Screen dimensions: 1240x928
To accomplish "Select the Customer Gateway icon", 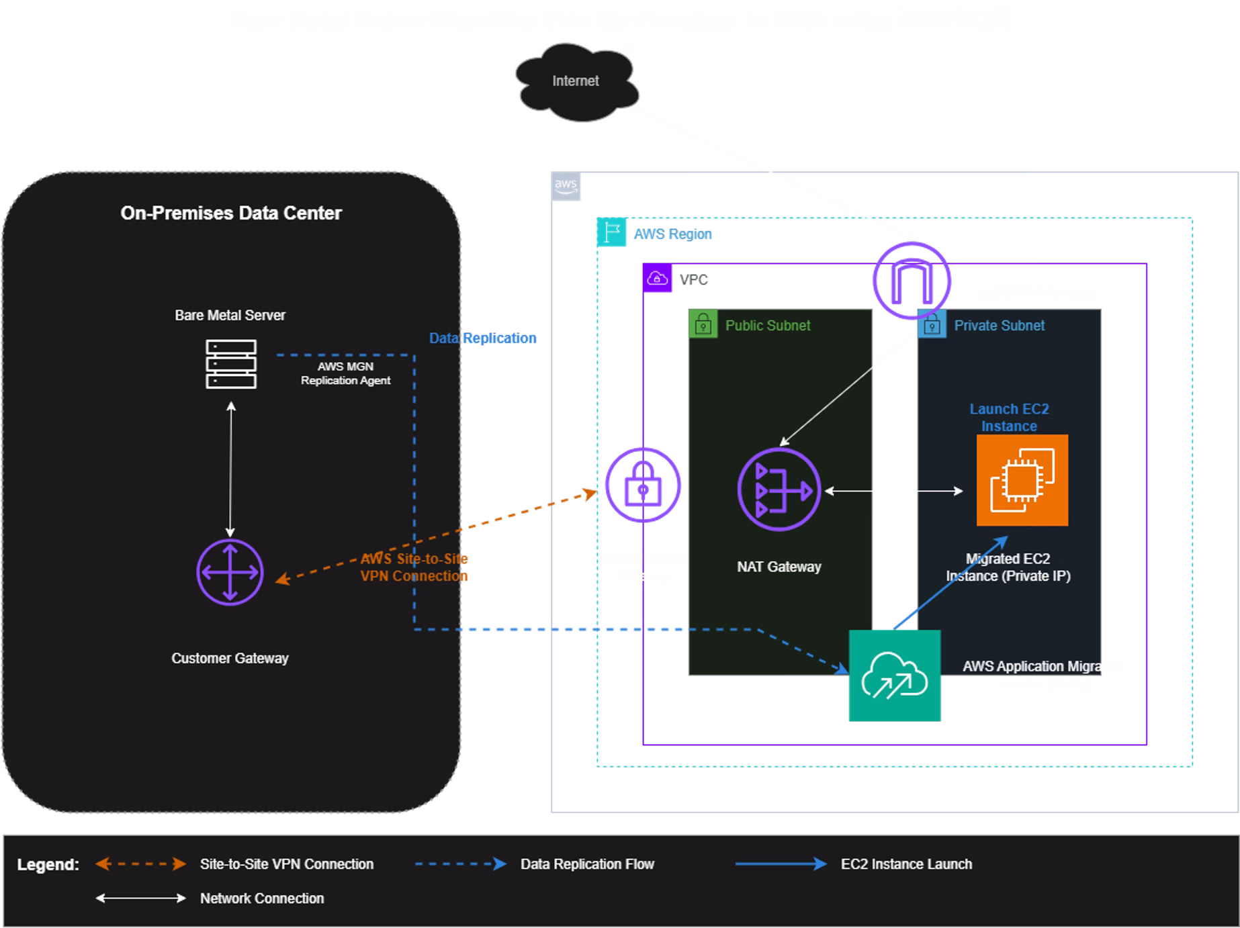I will tap(230, 572).
